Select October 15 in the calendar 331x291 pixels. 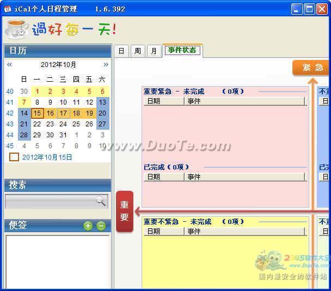37,113
